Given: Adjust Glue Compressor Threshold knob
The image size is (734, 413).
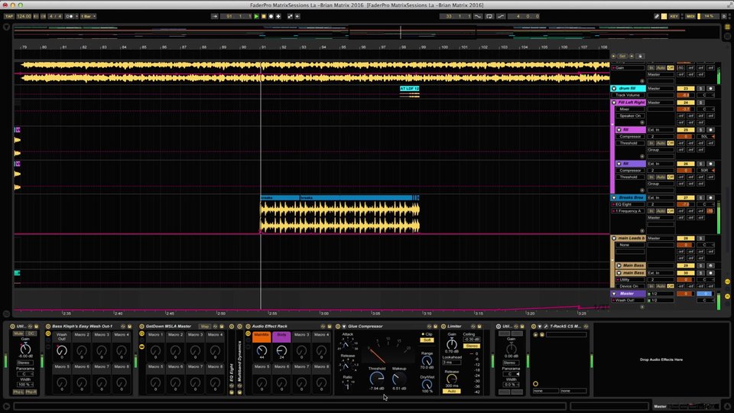Looking at the screenshot, I should point(376,379).
